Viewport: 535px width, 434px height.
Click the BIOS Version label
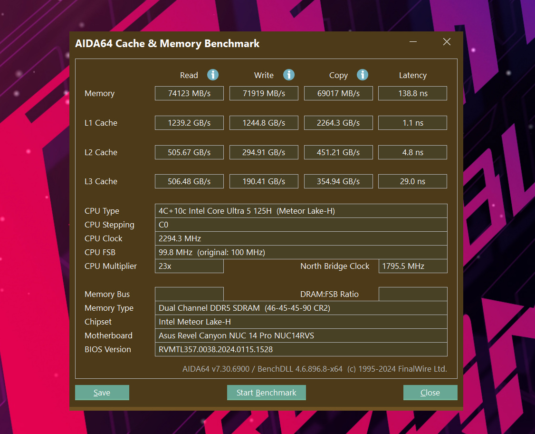pos(108,349)
